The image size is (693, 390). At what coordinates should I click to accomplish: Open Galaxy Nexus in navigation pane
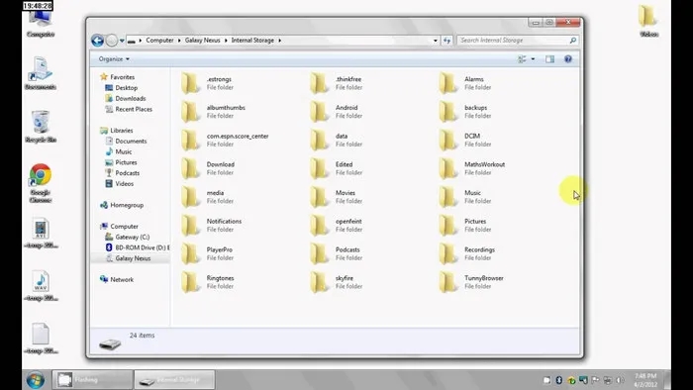tap(133, 258)
